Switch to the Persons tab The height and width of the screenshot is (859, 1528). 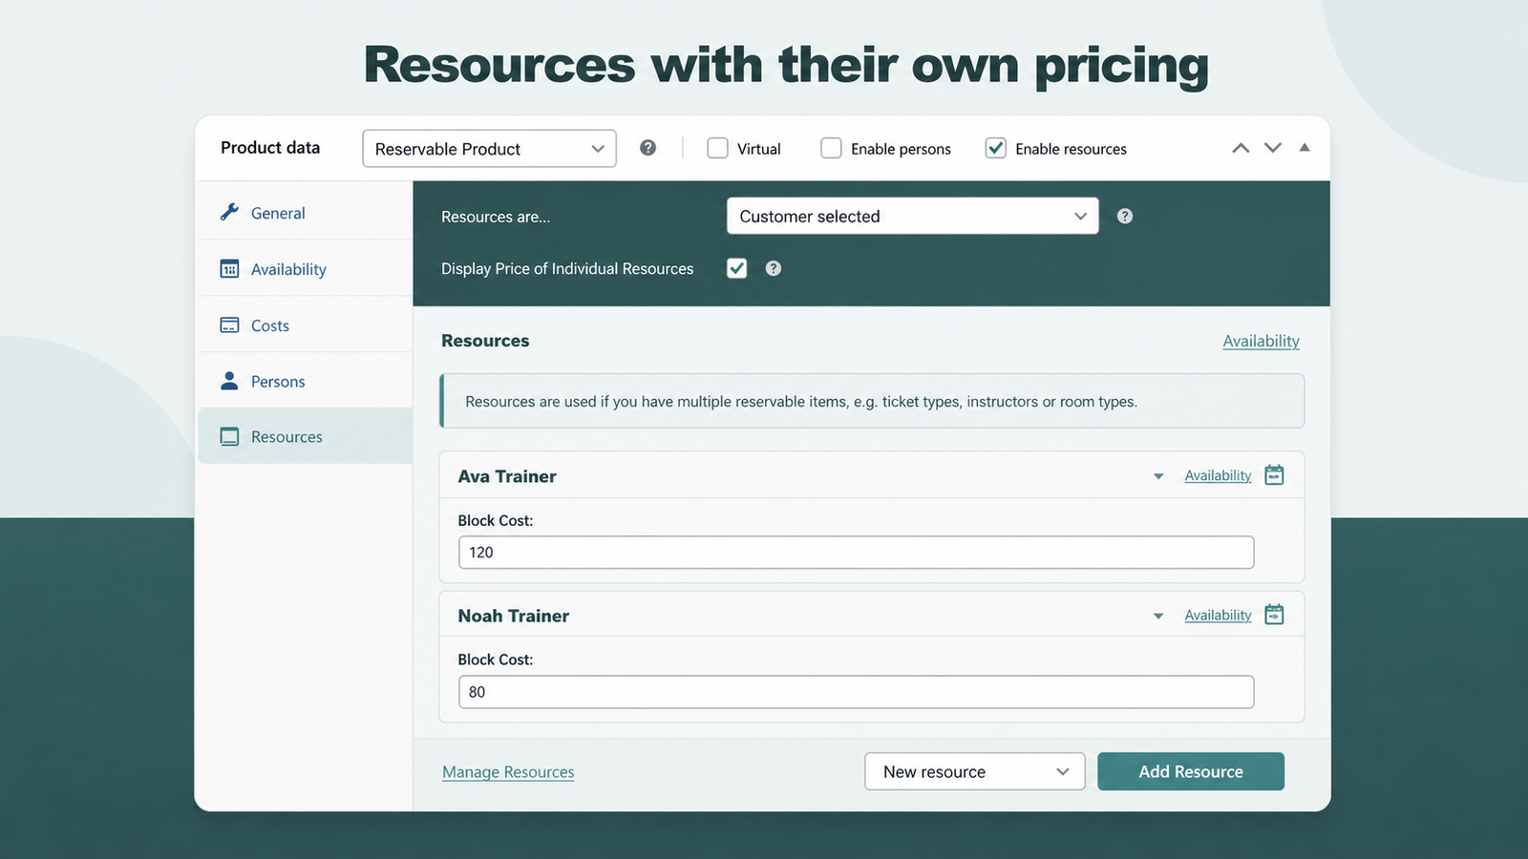click(x=305, y=381)
